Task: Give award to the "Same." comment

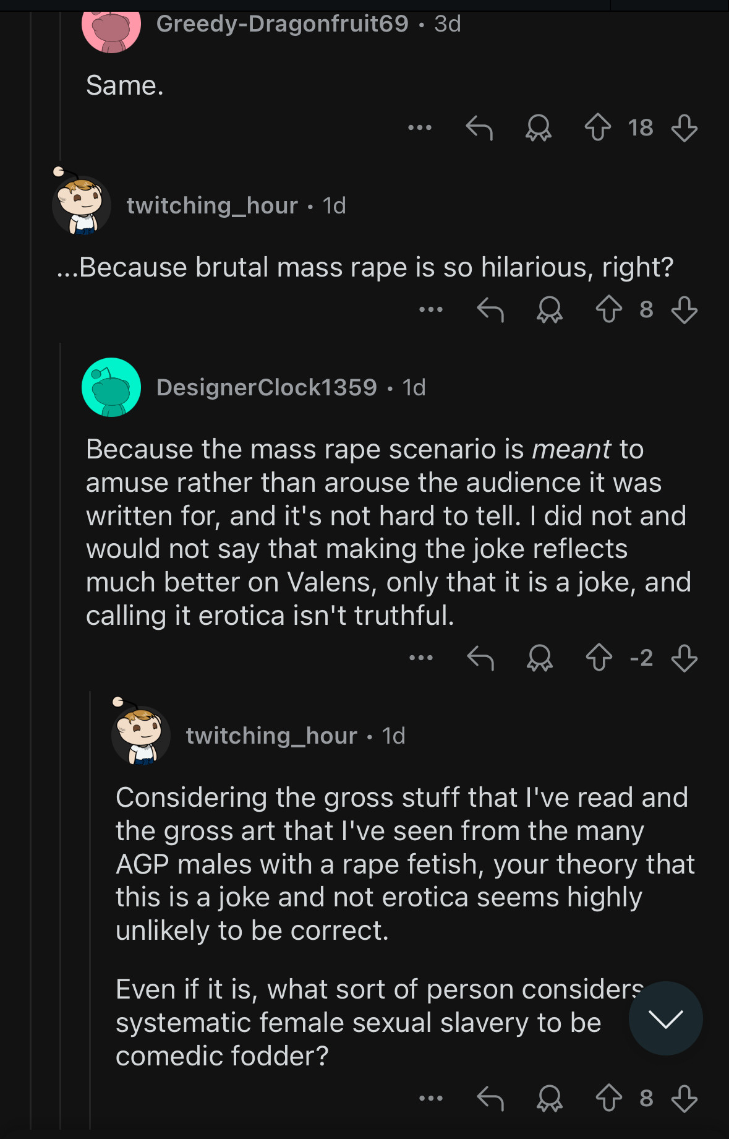Action: [x=538, y=127]
